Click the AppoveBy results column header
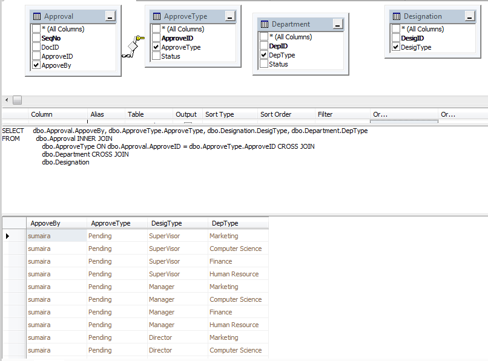 56,223
